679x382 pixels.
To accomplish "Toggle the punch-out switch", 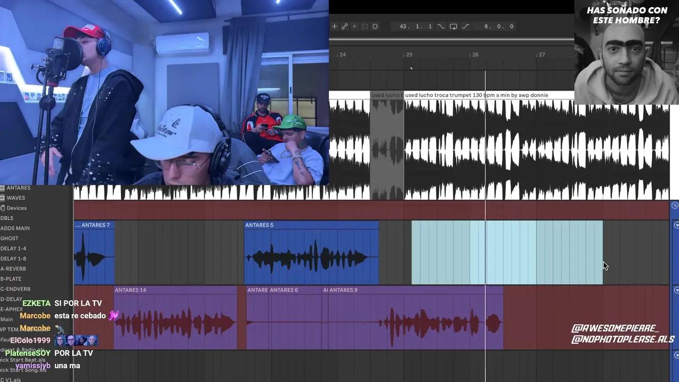I will [x=466, y=27].
